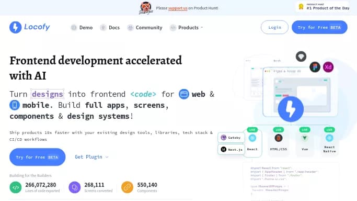357x201 pixels.
Task: Click the Community nav icon
Action: click(x=130, y=28)
